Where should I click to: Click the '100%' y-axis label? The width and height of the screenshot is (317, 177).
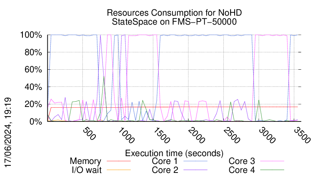31,35
